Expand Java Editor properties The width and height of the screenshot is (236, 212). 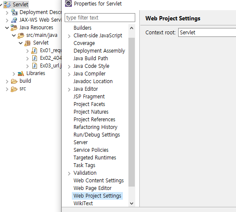69,89
